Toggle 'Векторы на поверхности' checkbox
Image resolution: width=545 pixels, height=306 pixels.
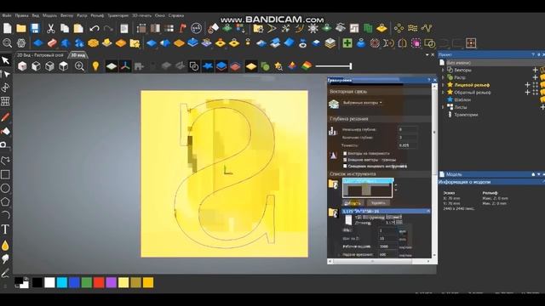[x=345, y=153]
